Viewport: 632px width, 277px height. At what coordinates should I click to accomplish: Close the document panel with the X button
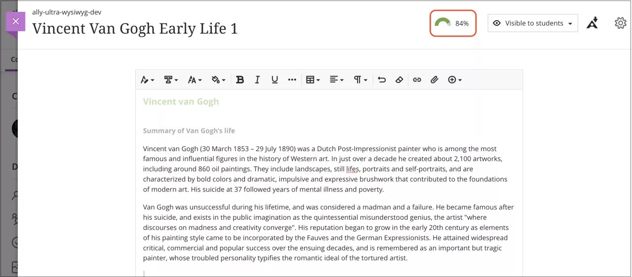(16, 21)
